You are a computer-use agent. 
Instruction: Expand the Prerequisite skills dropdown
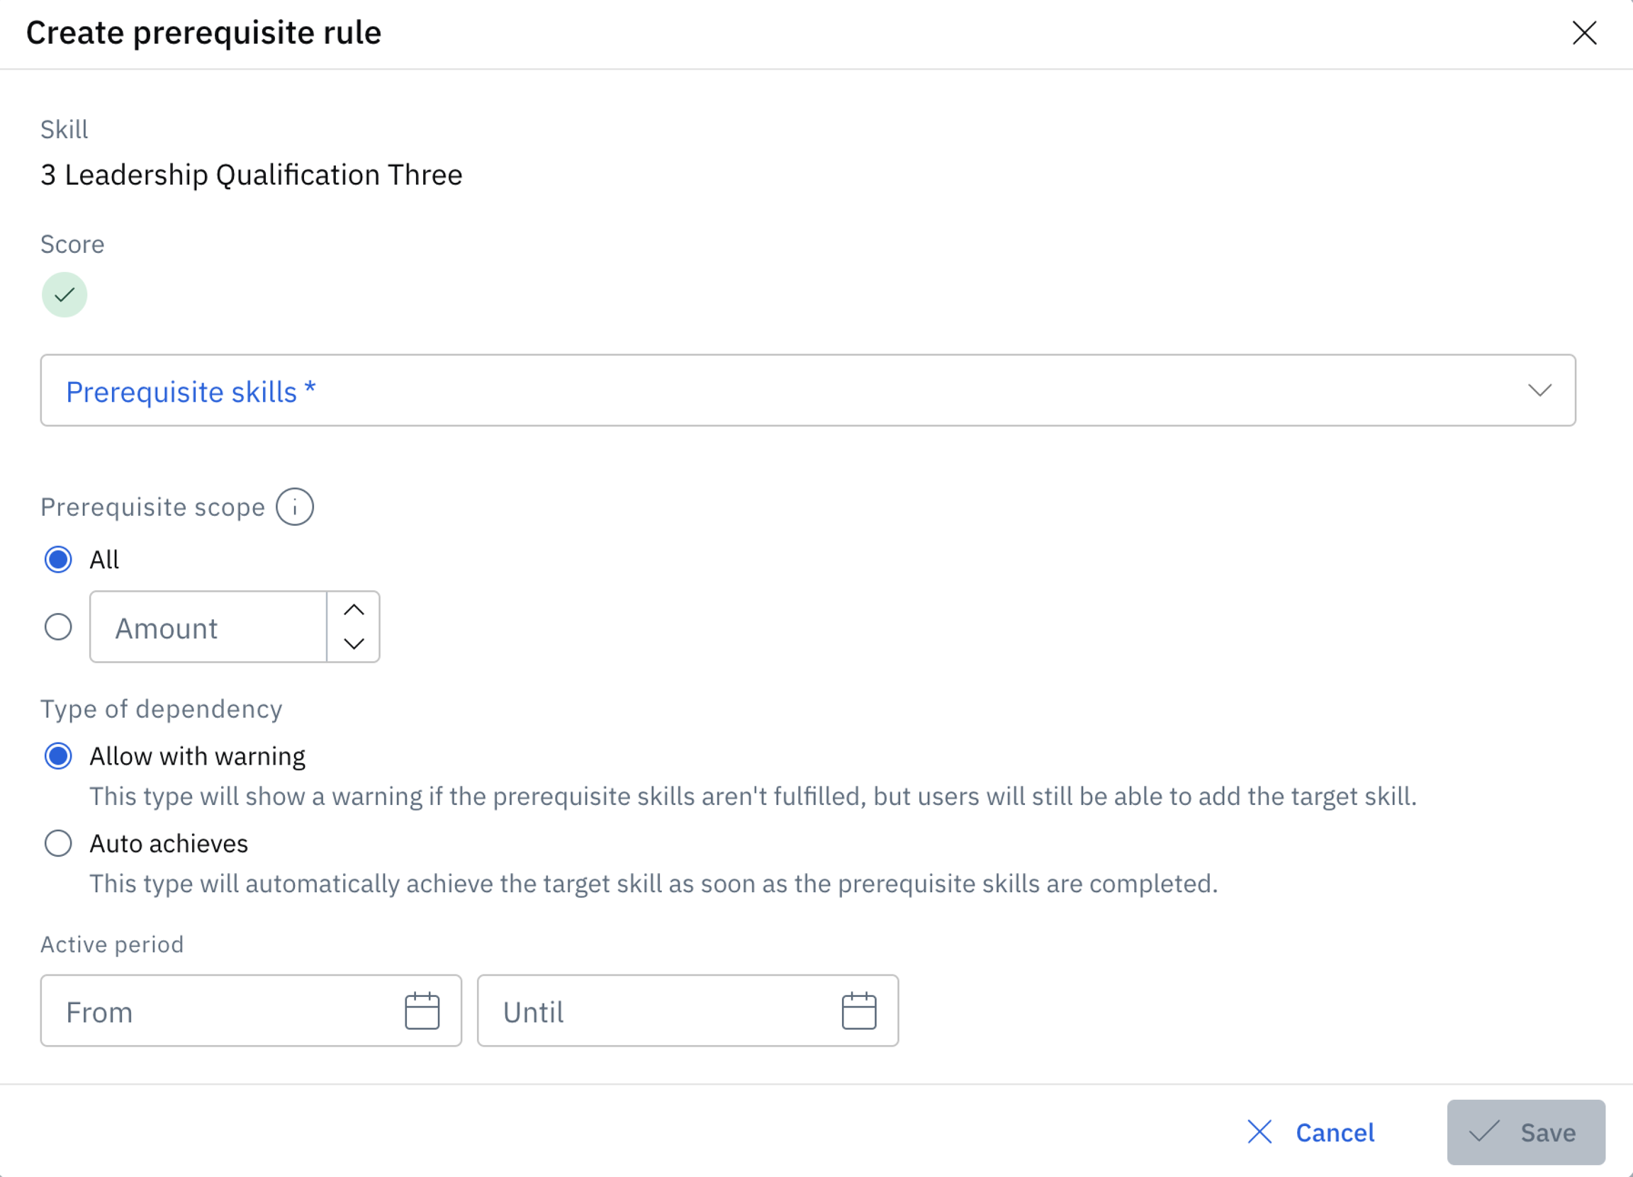tap(792, 391)
